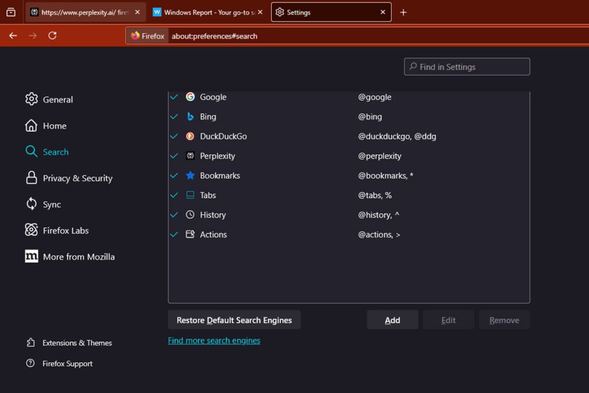Select the Google row name

click(x=213, y=97)
